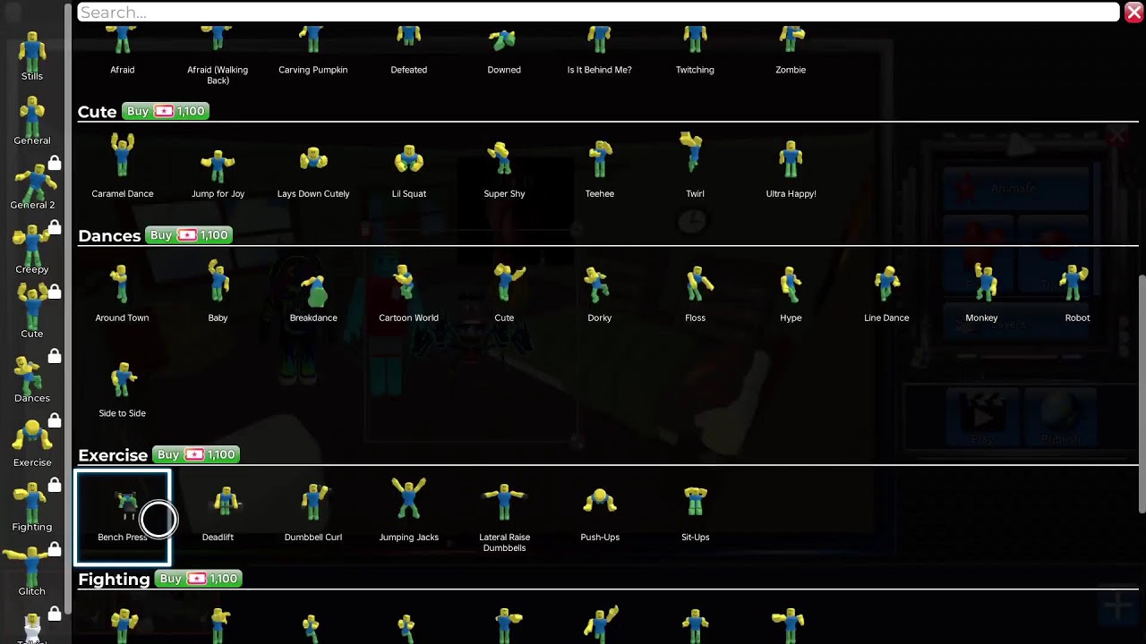Click the vertical scrollbar thumb
The image size is (1146, 644).
(x=1142, y=394)
